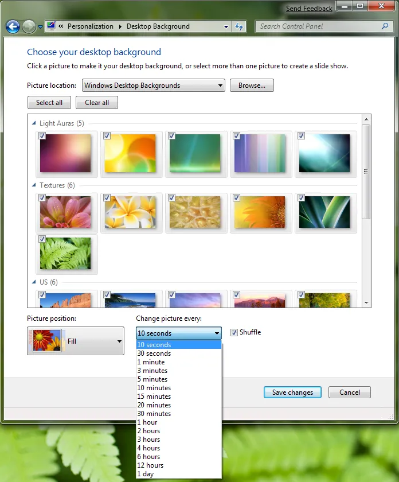Select the teal light aura thumbnail

click(x=324, y=153)
